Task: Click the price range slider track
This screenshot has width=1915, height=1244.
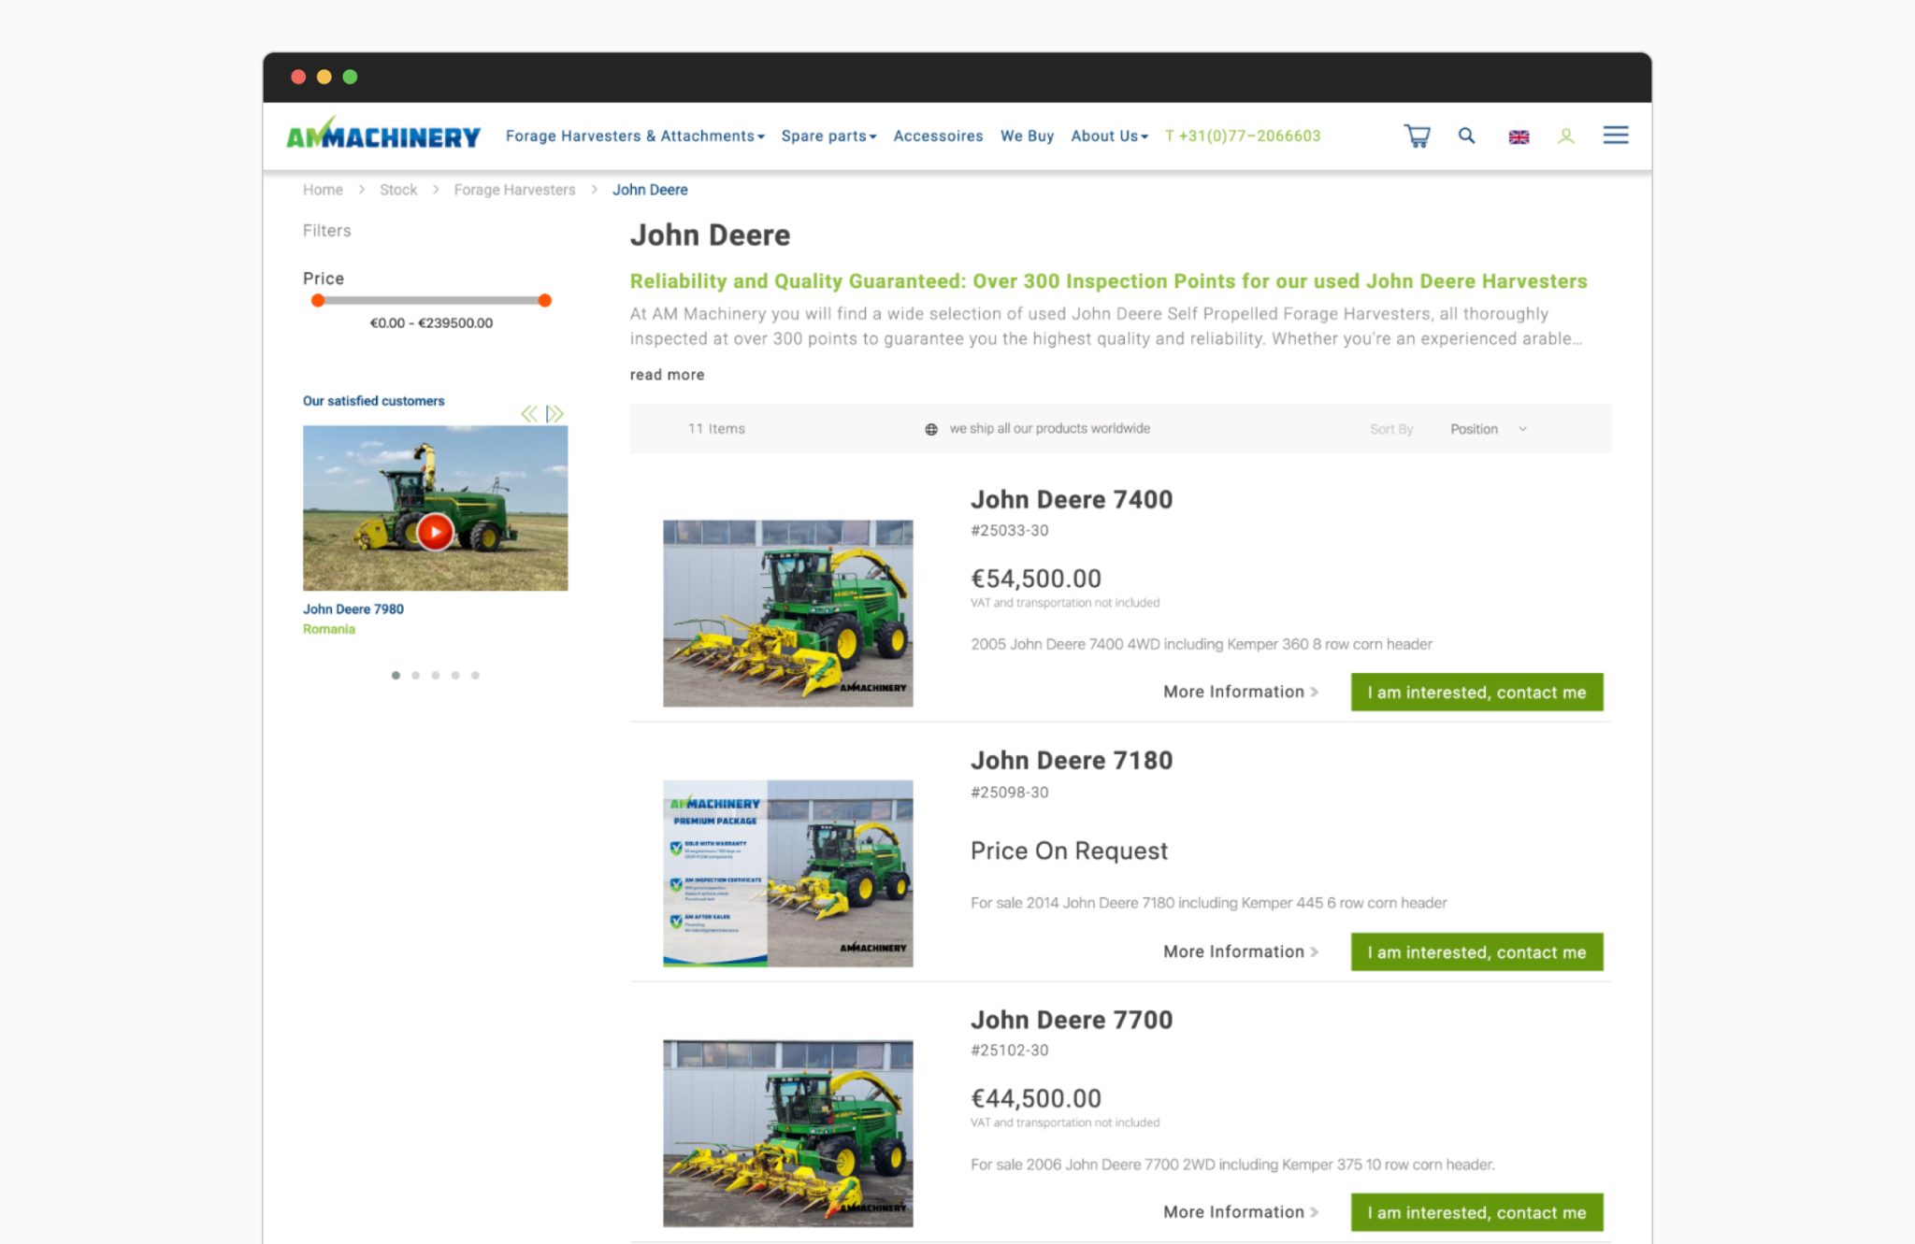Action: tap(431, 300)
